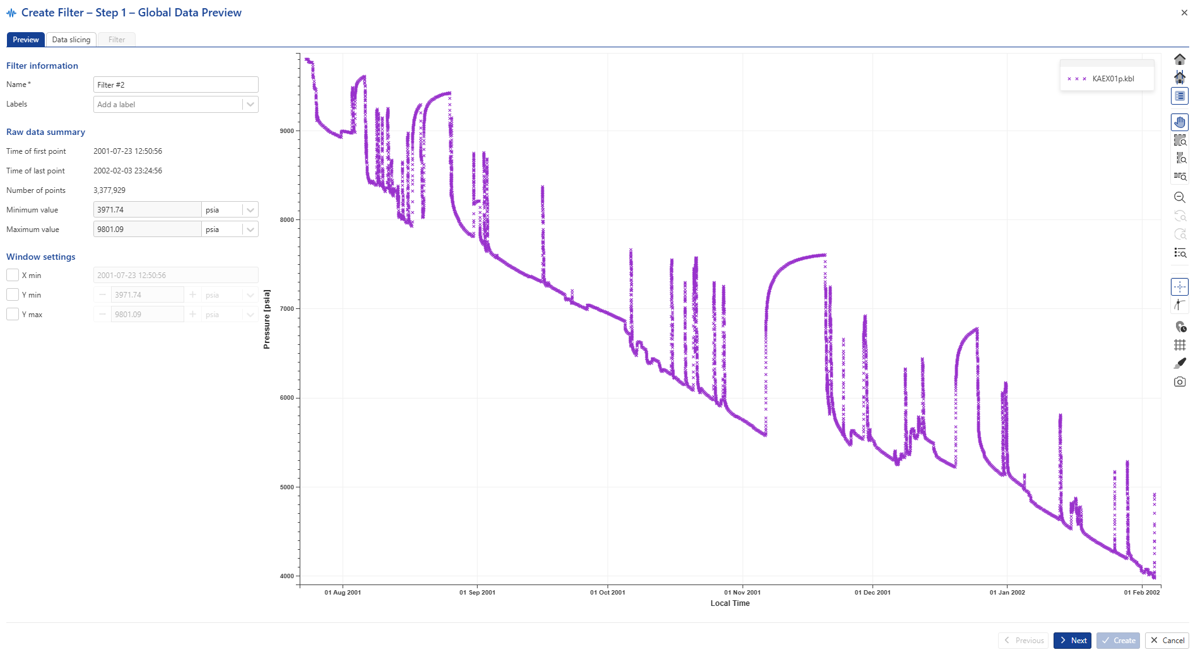Select the pan hand tool
Screen dimensions: 1193x657
tap(1179, 122)
